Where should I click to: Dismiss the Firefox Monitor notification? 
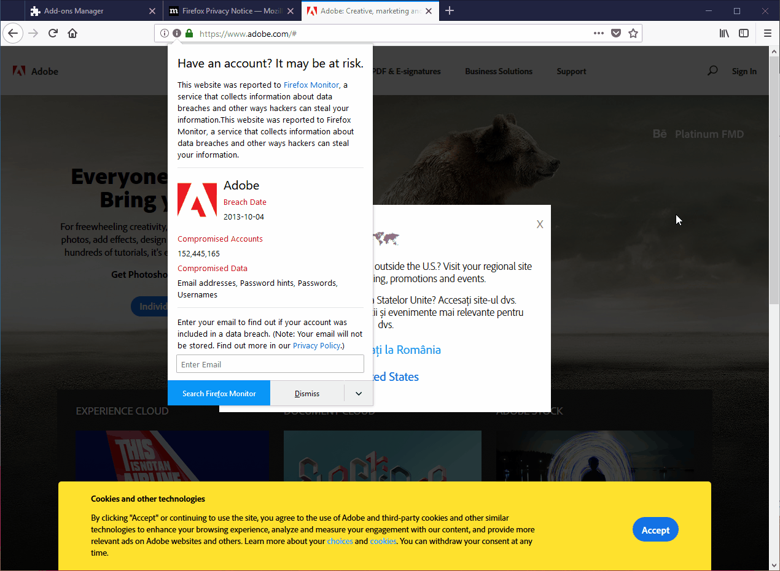(307, 393)
